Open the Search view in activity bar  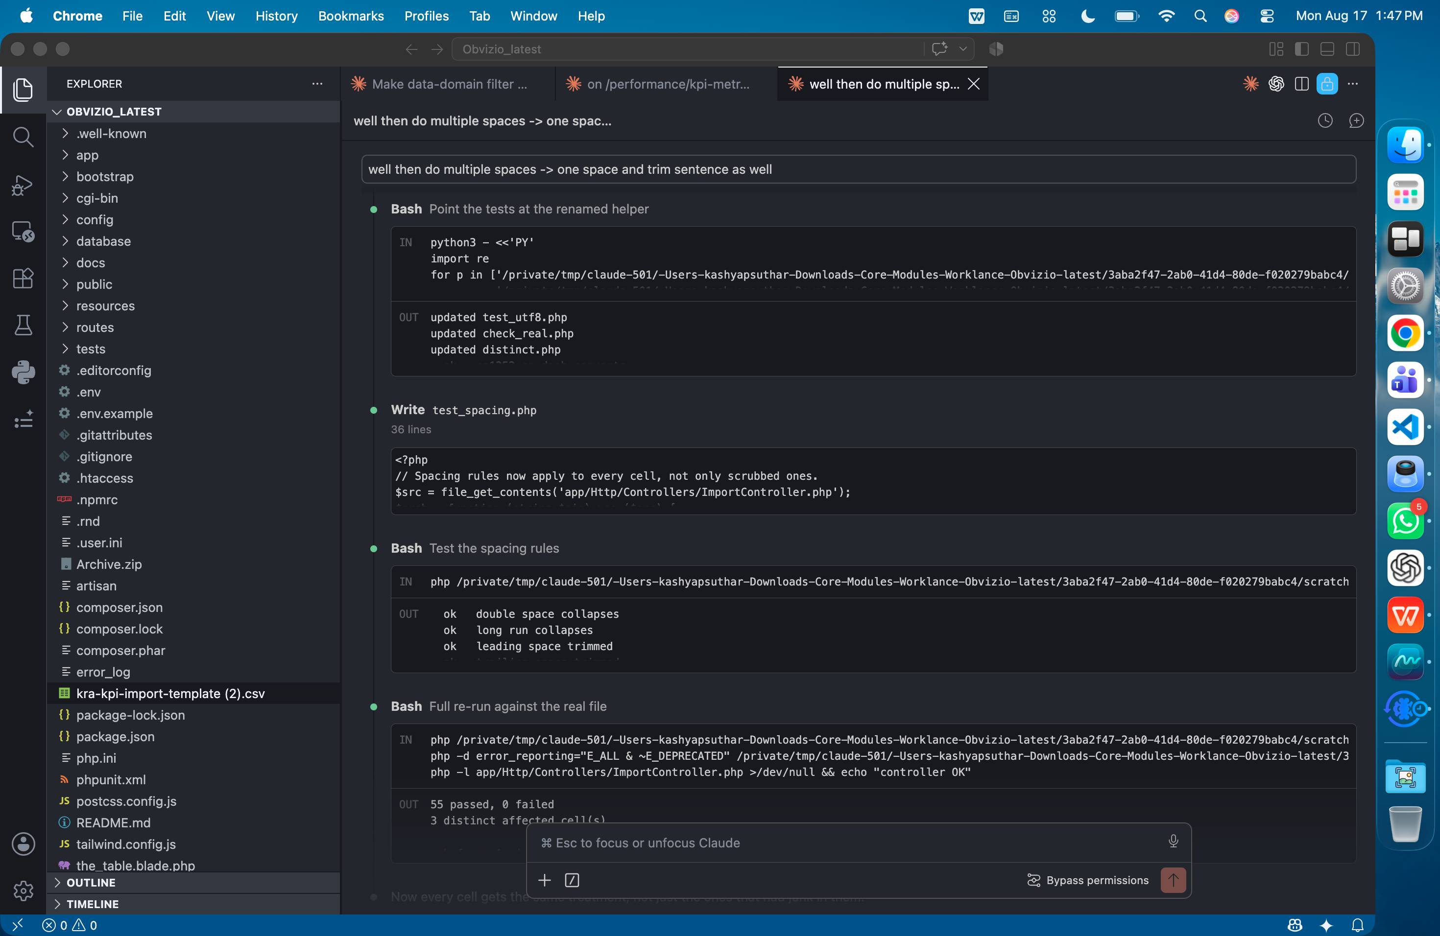(x=23, y=137)
